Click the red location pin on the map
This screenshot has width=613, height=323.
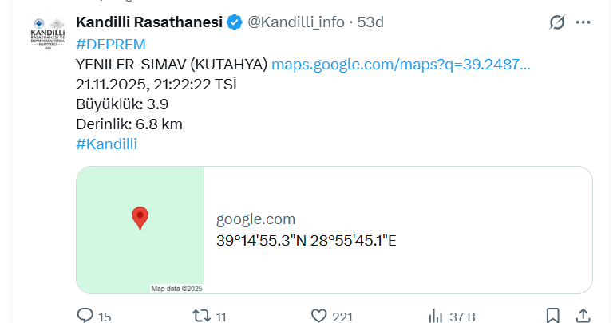(x=140, y=217)
